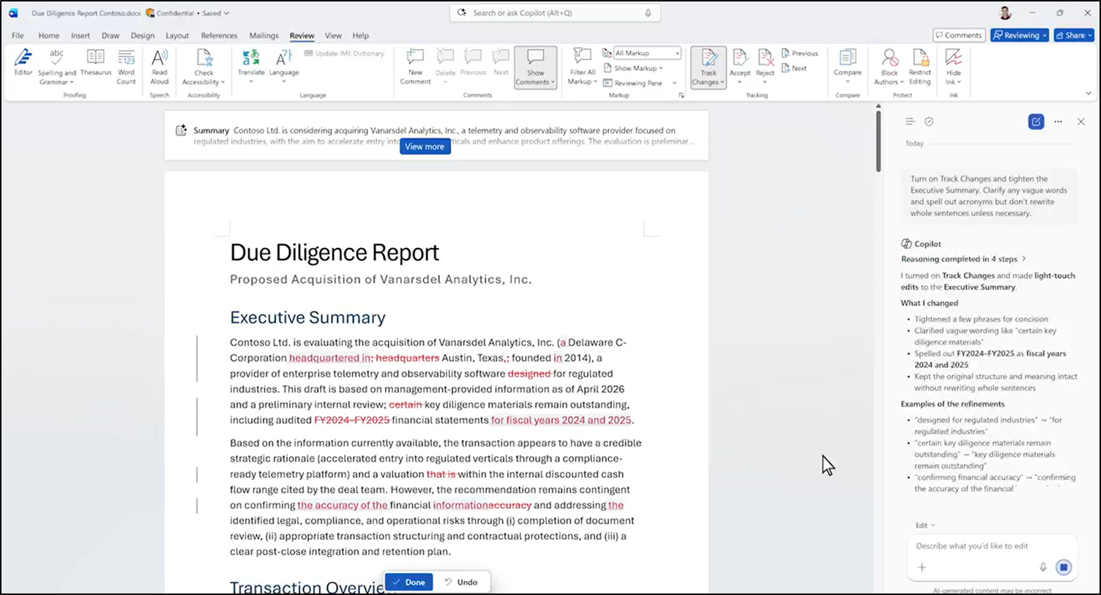Click the user profile picture
The width and height of the screenshot is (1101, 595).
click(x=1005, y=13)
